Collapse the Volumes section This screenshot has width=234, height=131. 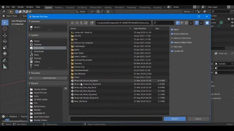click(x=29, y=21)
